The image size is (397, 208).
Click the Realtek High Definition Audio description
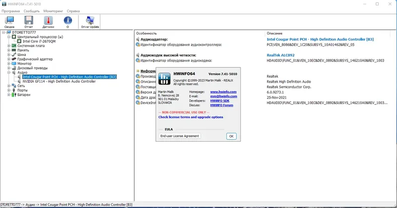tap(289, 82)
